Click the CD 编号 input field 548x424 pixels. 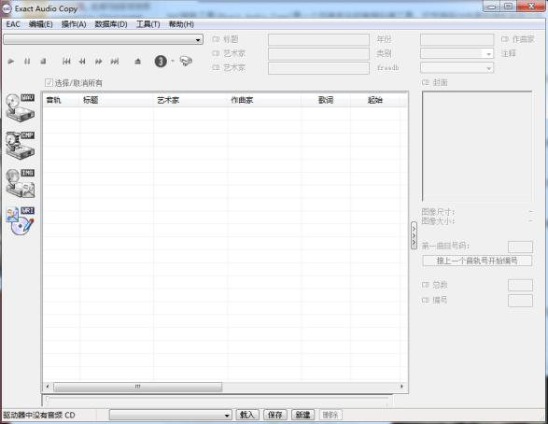(520, 301)
